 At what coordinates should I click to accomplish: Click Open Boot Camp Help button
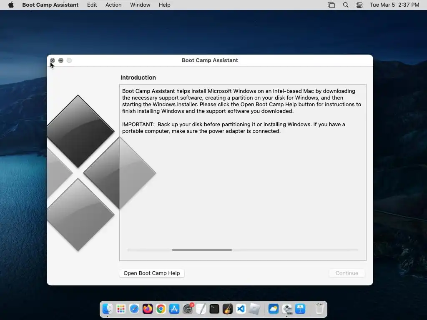(x=152, y=273)
